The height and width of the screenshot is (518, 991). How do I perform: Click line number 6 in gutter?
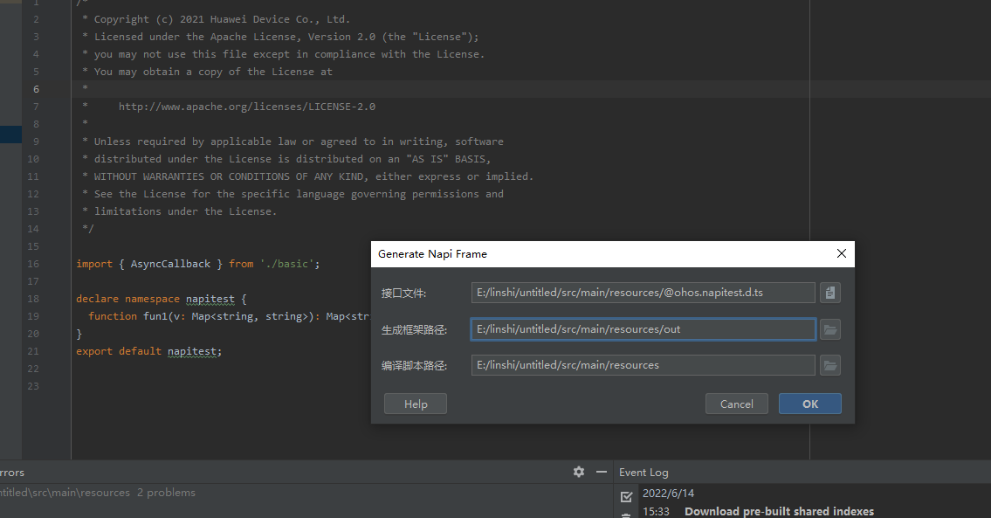point(36,89)
